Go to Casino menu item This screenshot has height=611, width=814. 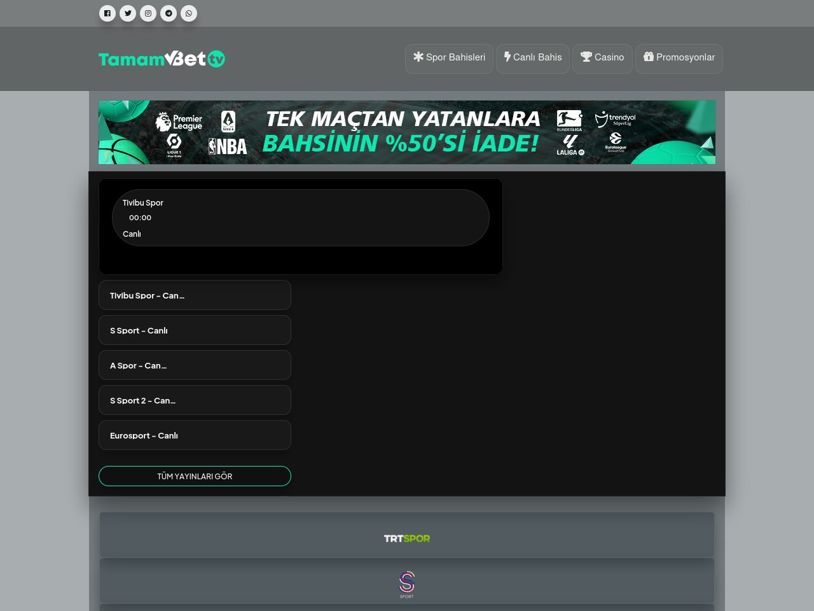[x=602, y=59]
